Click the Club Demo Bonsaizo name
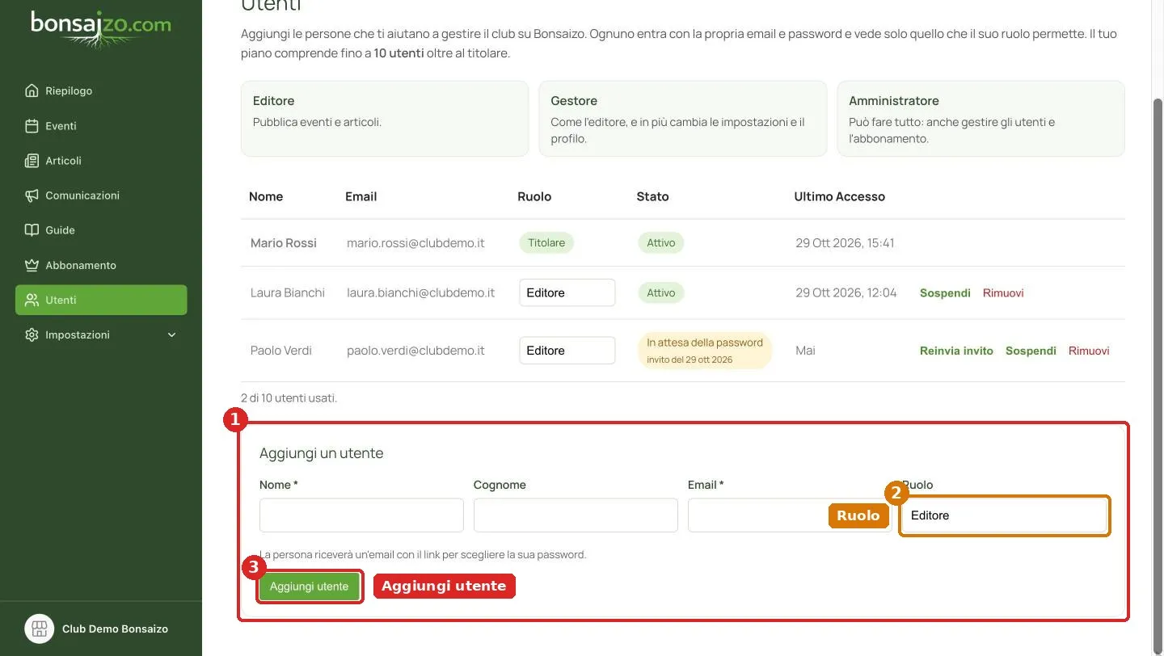Screen dimensions: 1164x656 click(x=116, y=629)
